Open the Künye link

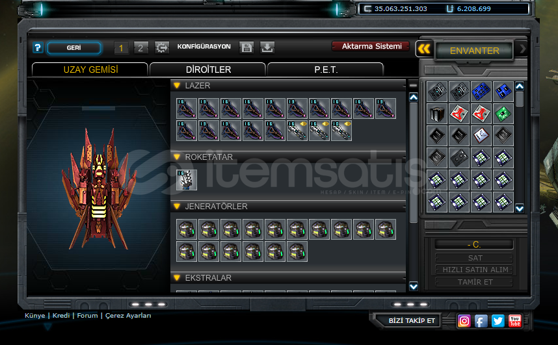(35, 316)
